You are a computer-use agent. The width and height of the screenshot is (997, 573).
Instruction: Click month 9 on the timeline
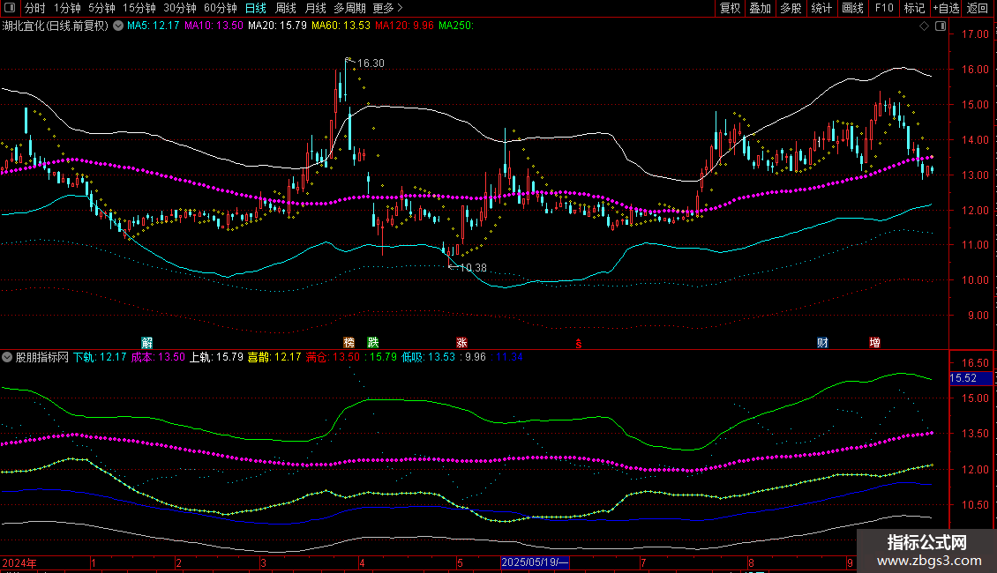(x=851, y=562)
